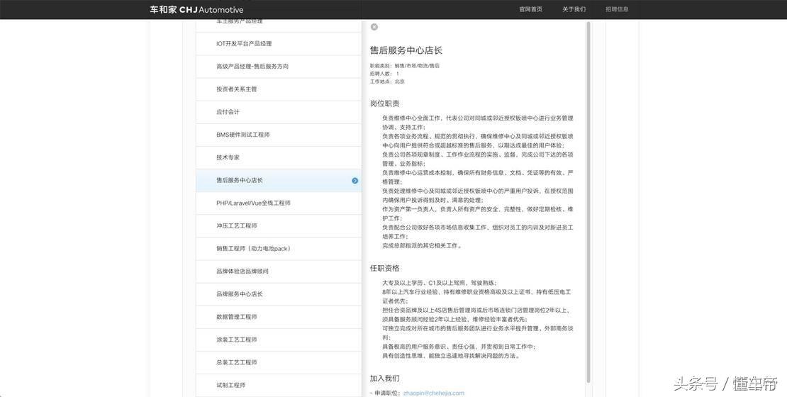The image size is (787, 397).
Task: Select 涂装工艺工程师 job
Action: (279, 340)
